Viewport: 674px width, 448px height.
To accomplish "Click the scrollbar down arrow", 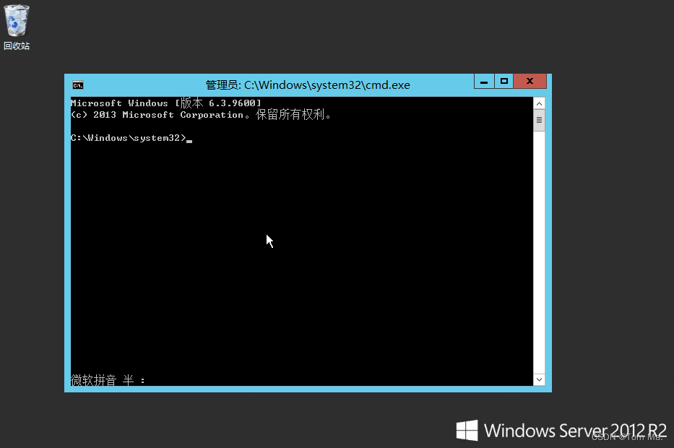I will click(539, 379).
